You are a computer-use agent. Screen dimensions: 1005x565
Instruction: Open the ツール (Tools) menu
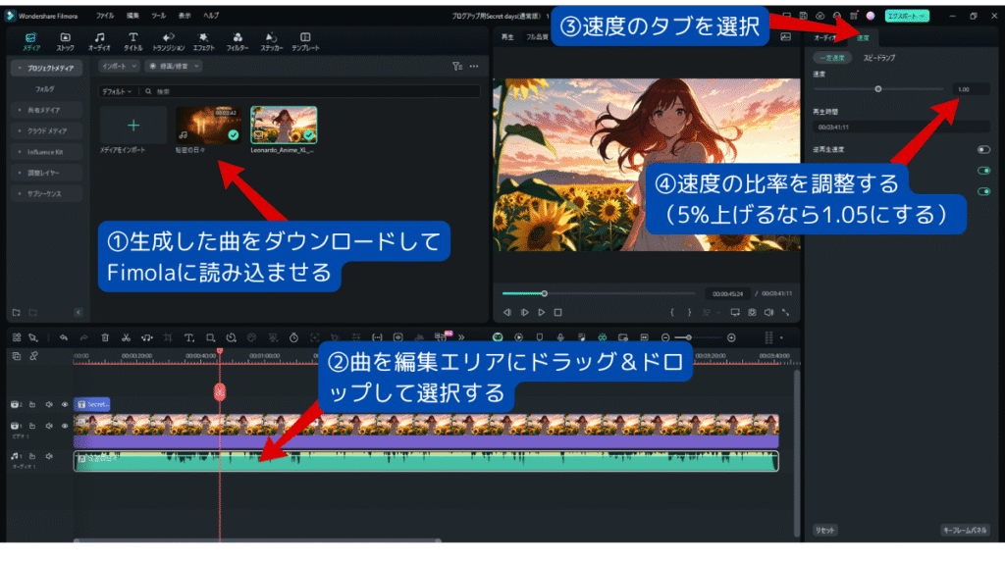pyautogui.click(x=158, y=16)
